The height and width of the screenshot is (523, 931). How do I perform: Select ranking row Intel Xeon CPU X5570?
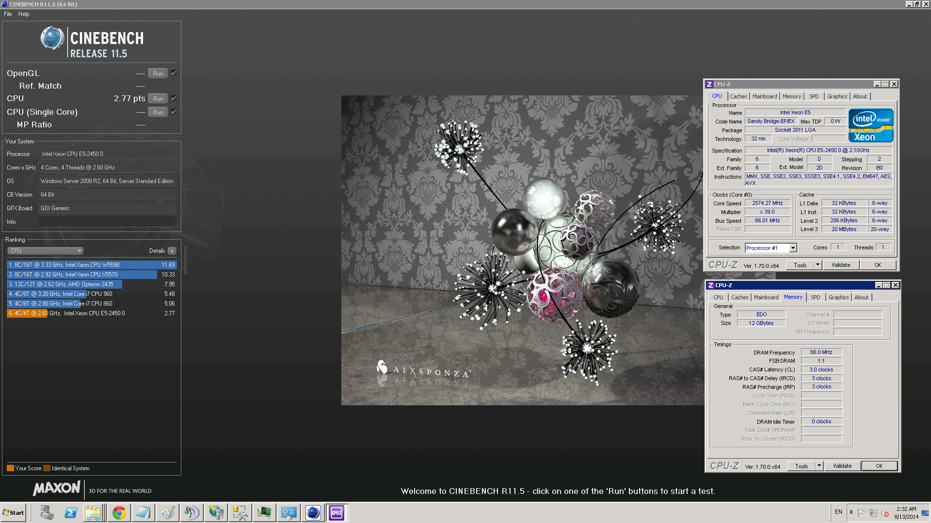pos(92,275)
